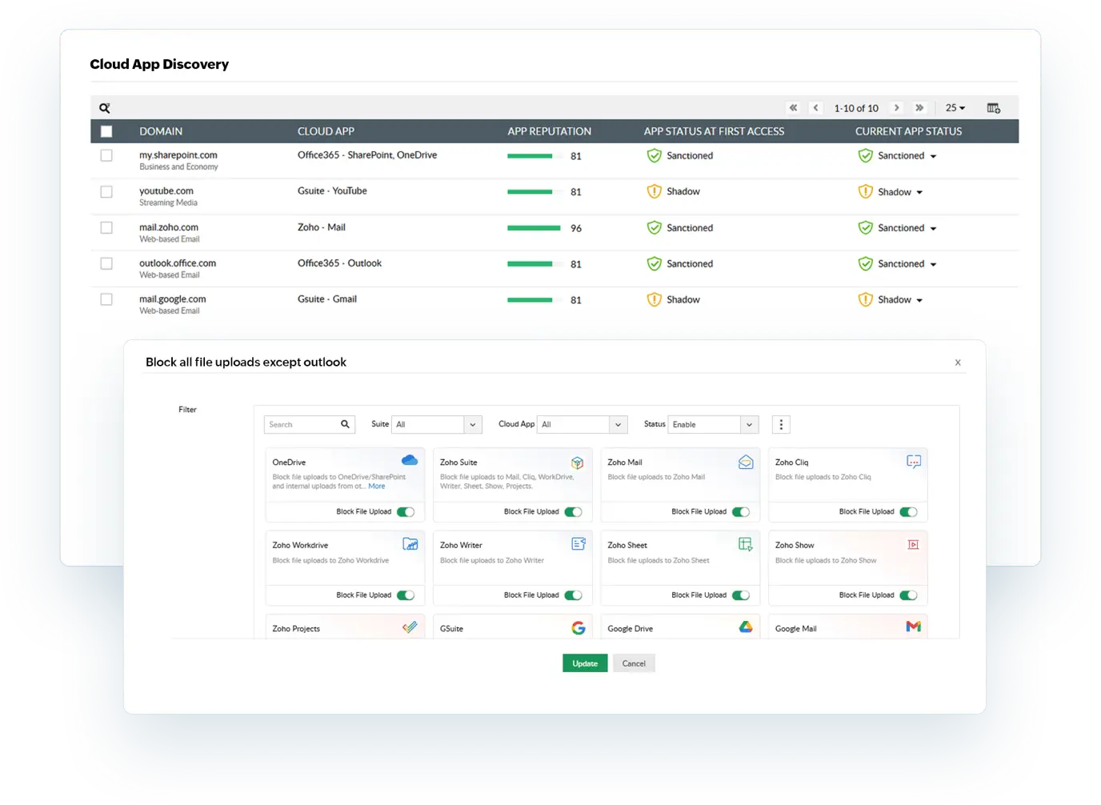Turn off Block File Upload for Zoho Show

(909, 595)
